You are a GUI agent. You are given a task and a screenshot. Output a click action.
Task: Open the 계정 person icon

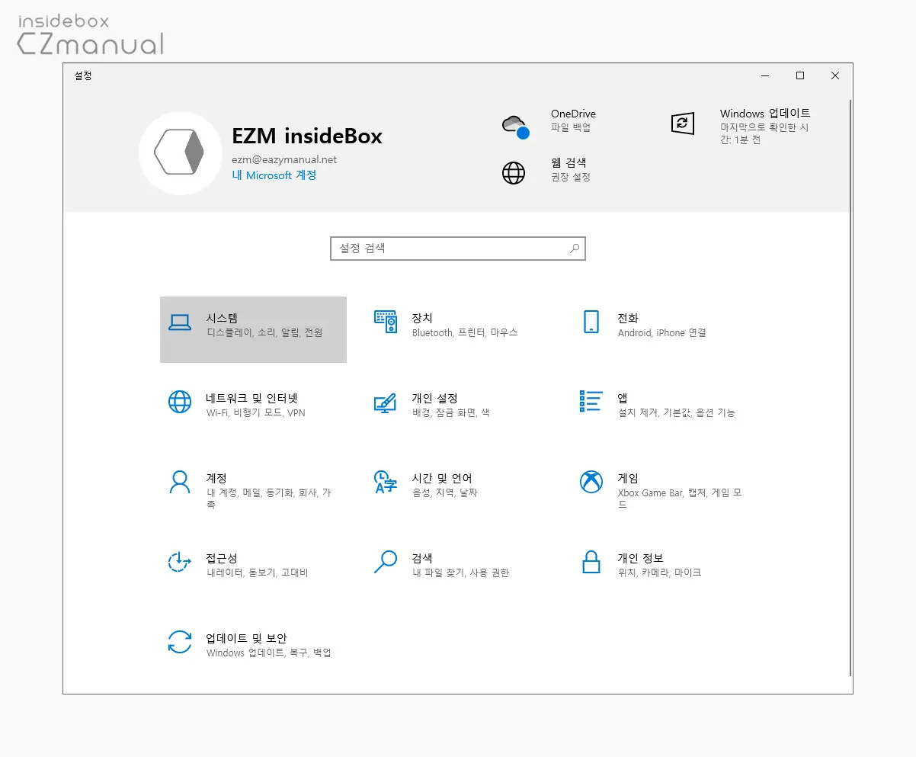(180, 482)
